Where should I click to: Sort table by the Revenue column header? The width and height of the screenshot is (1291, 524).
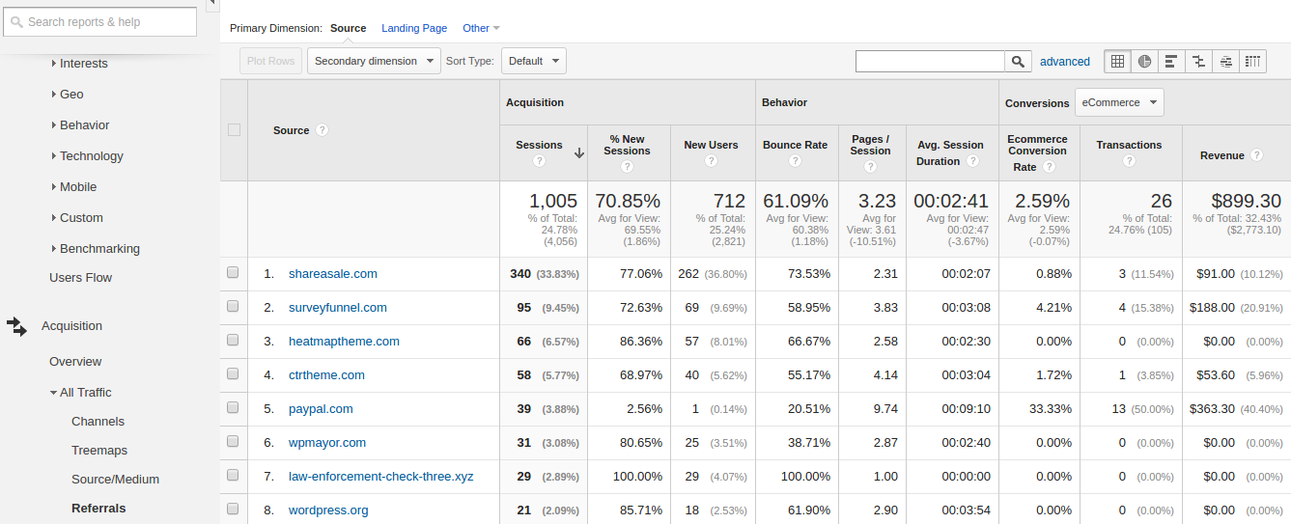[x=1221, y=155]
